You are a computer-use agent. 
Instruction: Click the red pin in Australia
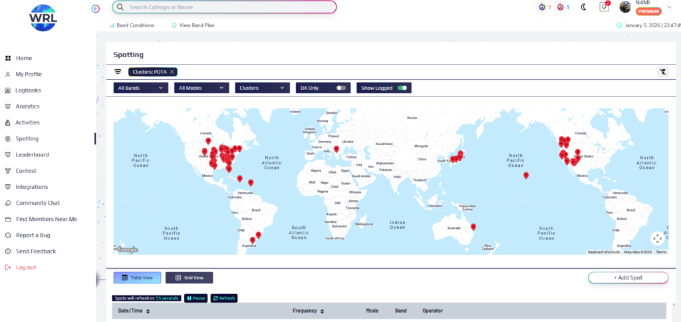474,227
